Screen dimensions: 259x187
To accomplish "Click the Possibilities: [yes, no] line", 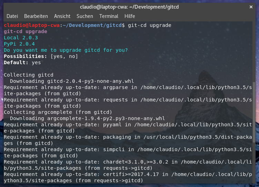I will 41,56.
